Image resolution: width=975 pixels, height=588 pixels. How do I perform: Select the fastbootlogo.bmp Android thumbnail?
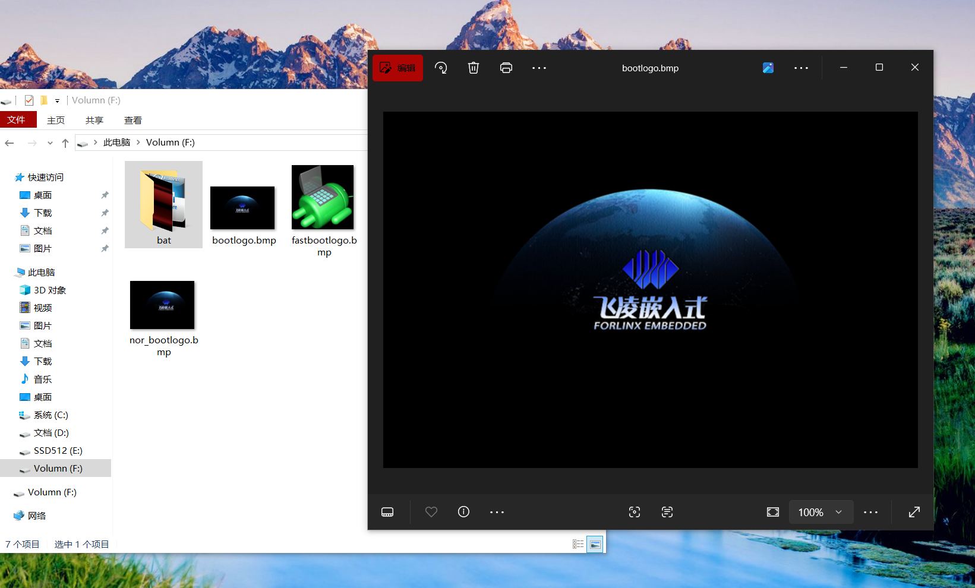(x=323, y=197)
